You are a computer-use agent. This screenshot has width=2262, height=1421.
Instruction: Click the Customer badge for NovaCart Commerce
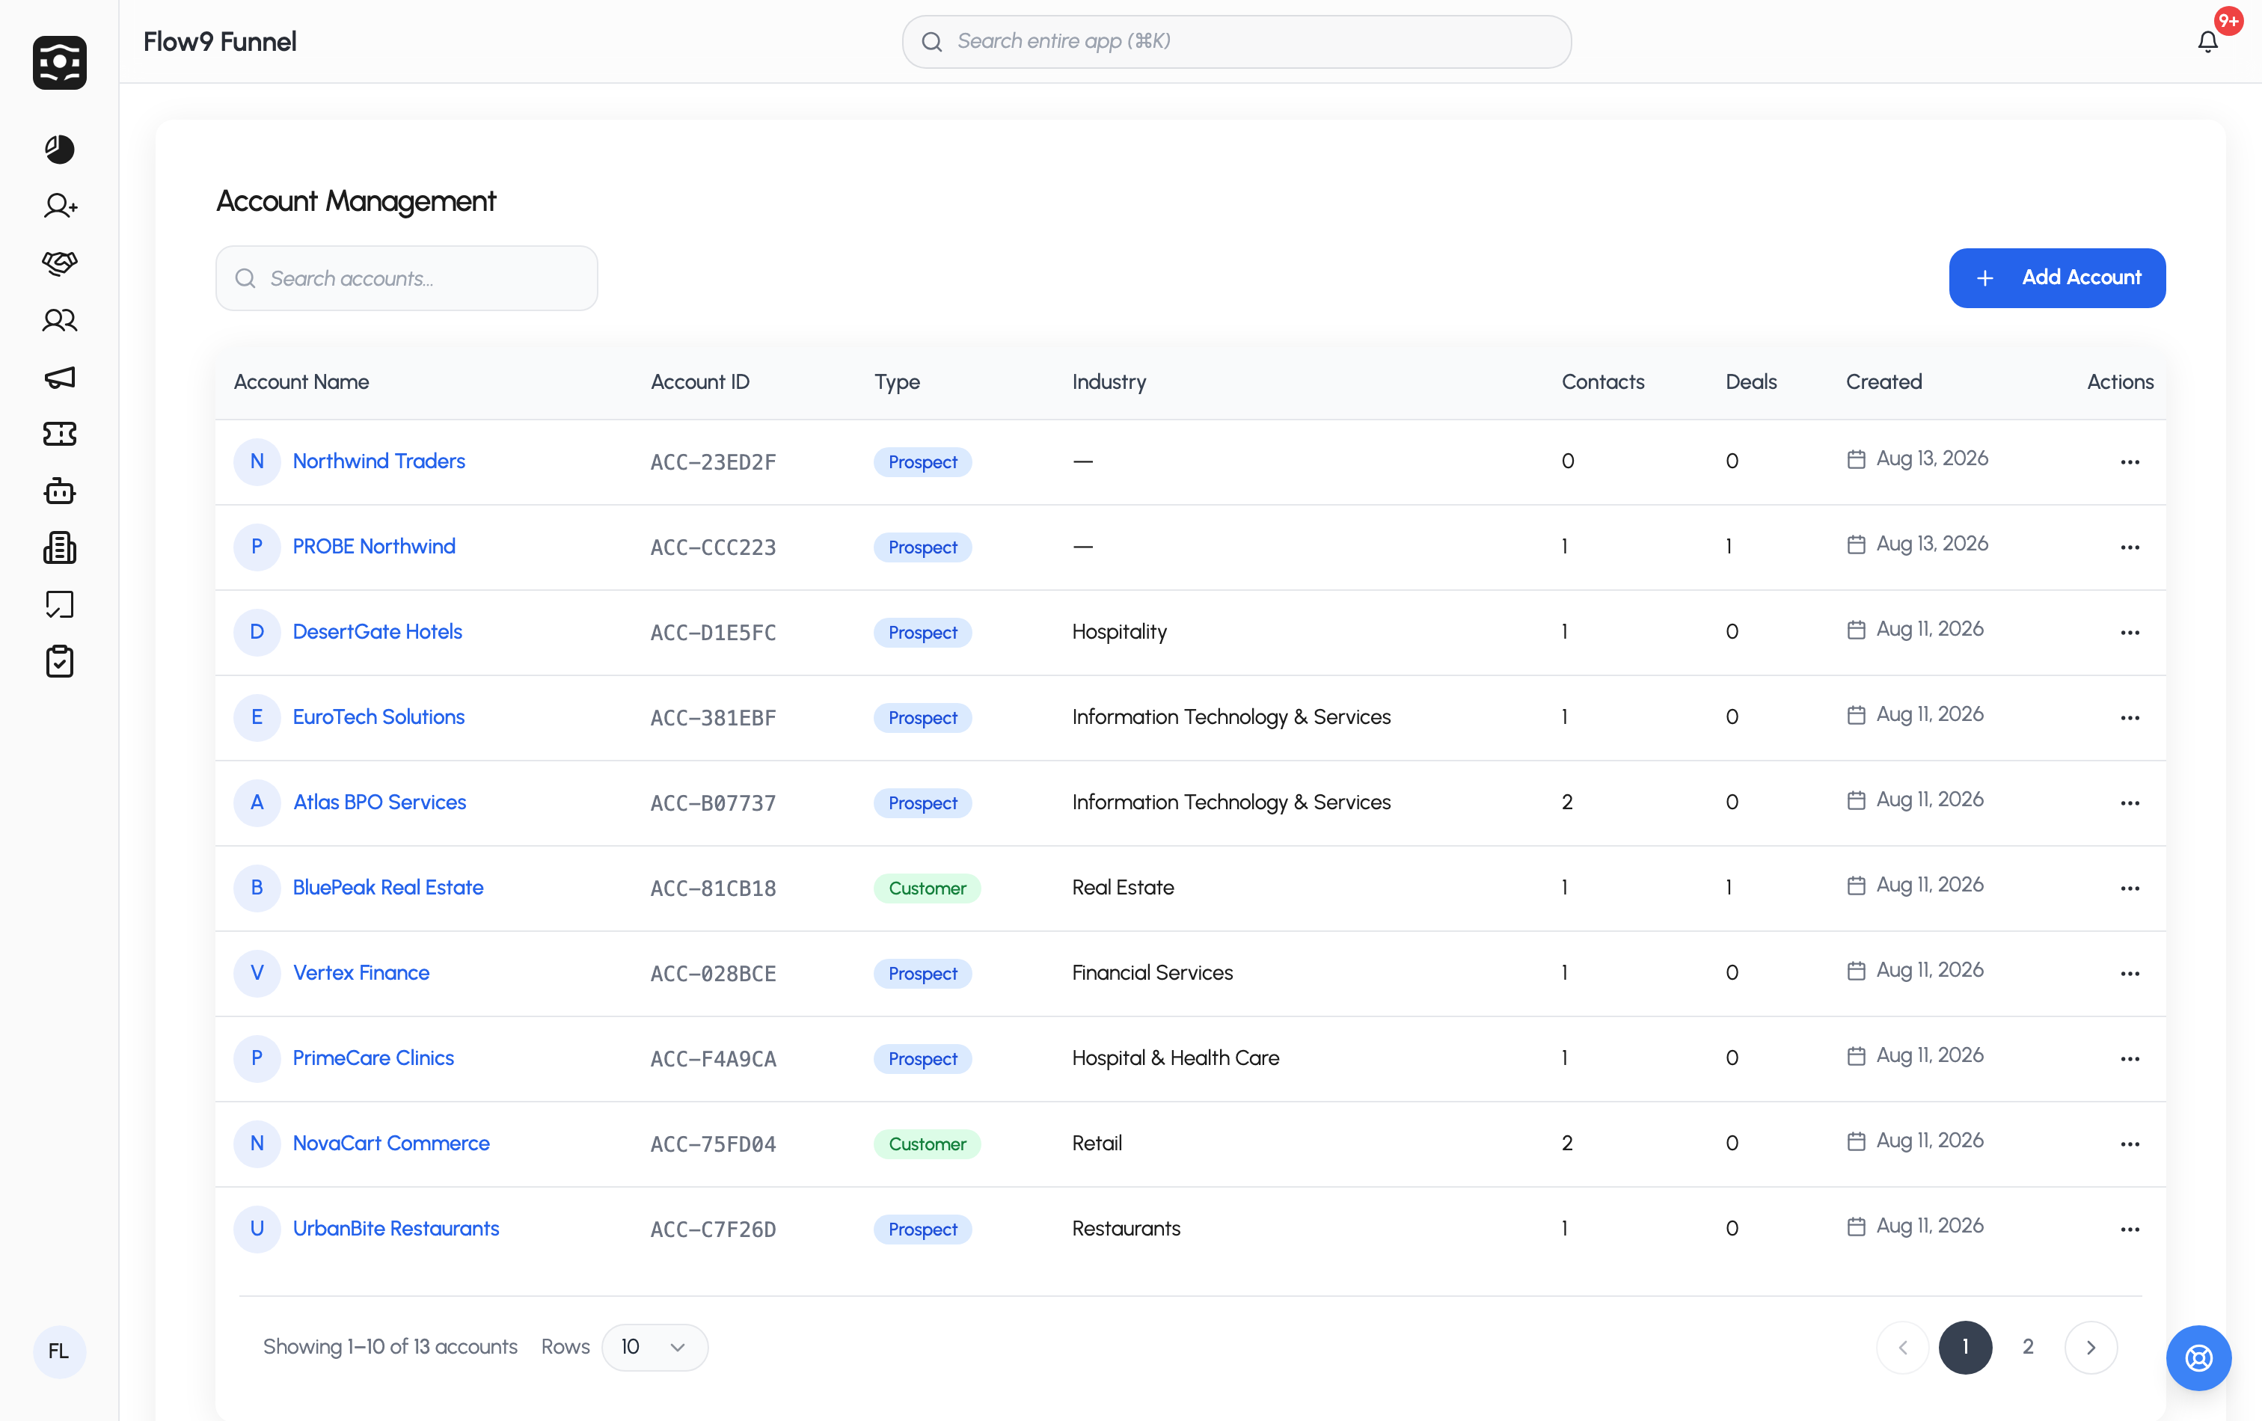(927, 1145)
